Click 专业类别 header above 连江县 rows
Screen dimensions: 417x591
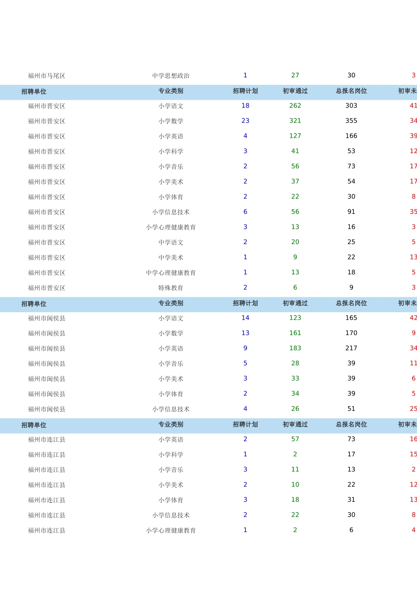click(x=171, y=425)
